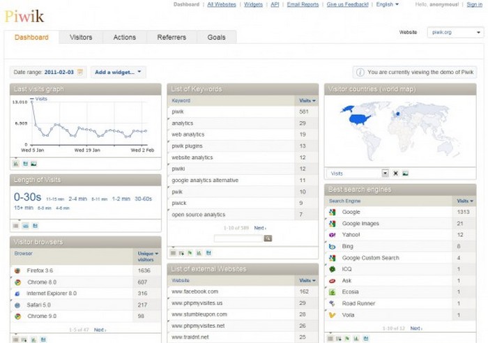Viewport: 488px width, 343px height.
Task: Go to Next page in Best search engines
Action: click(x=416, y=328)
